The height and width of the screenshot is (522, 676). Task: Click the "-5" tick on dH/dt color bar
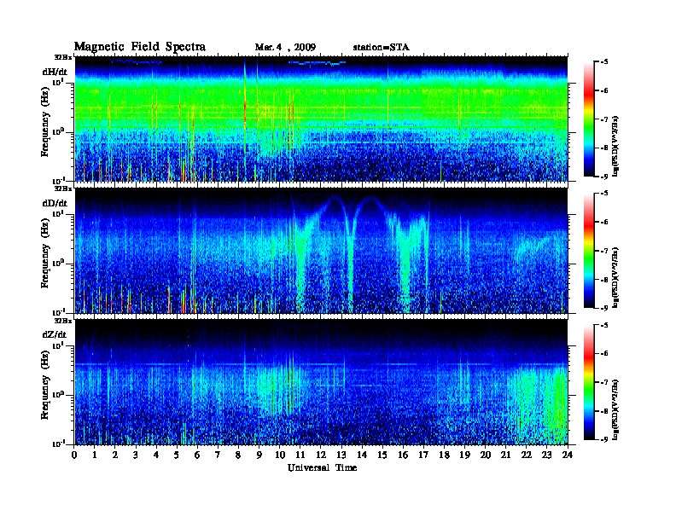[604, 62]
